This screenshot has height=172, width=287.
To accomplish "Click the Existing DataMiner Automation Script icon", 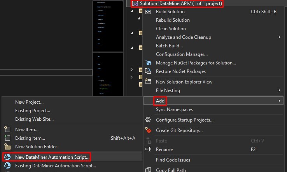I will 7,165.
